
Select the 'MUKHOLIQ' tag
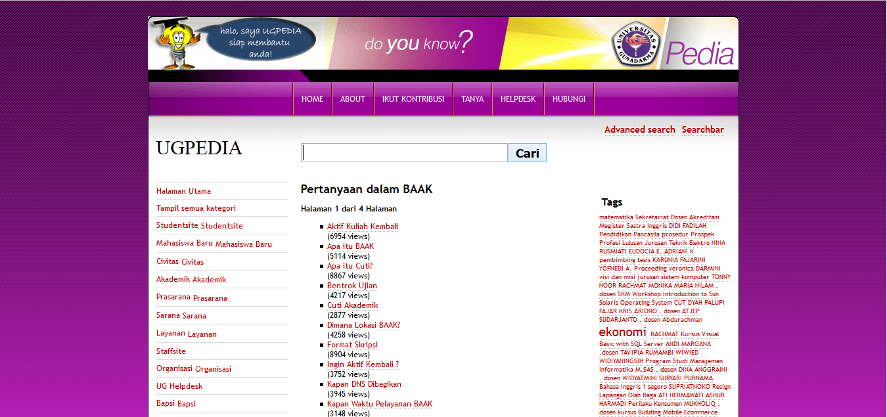700,404
